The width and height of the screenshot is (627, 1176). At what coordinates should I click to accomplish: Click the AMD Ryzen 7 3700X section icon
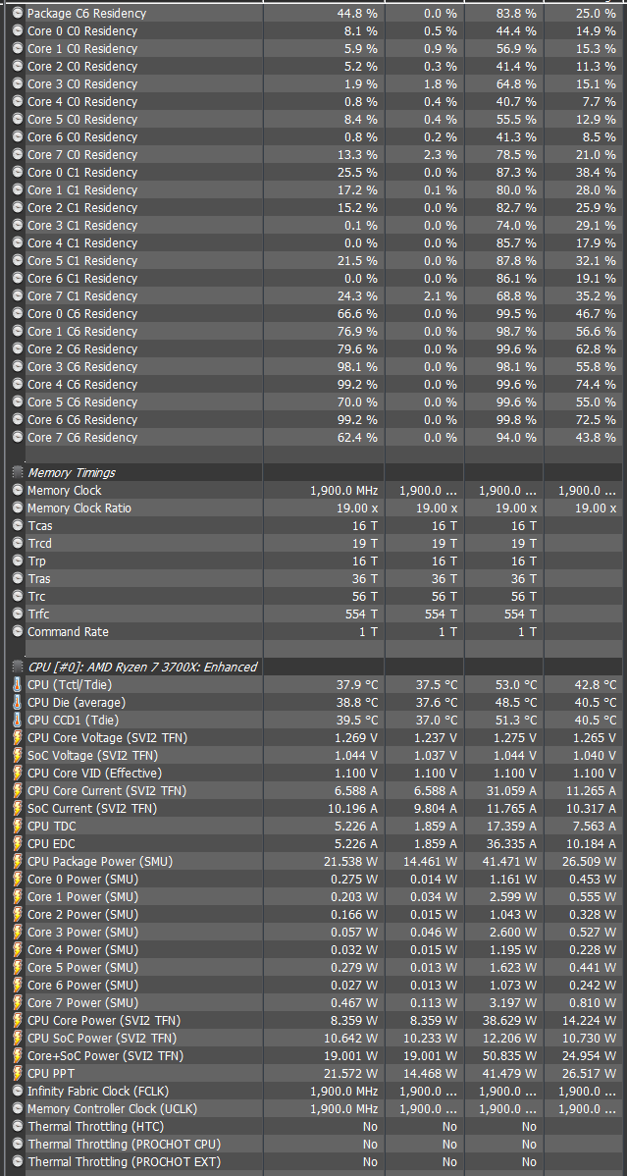pyautogui.click(x=18, y=667)
